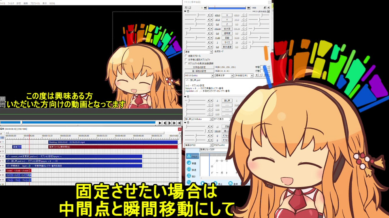This screenshot has height=218, width=389.
Task: Step back one frame in the preview
Action: (165, 123)
